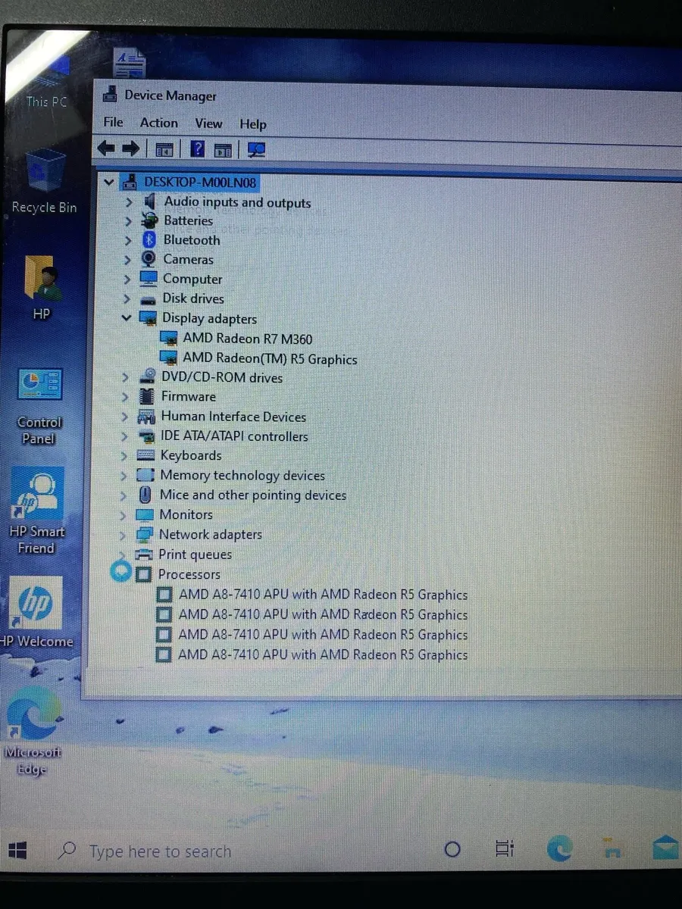Screen dimensions: 682x909
Task: Click the Mice and other pointing devices icon
Action: tap(145, 495)
